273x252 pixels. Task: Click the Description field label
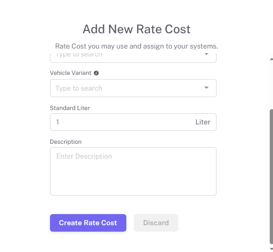point(66,142)
